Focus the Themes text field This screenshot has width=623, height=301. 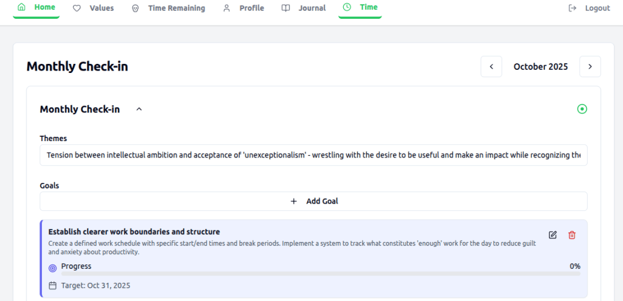point(313,155)
